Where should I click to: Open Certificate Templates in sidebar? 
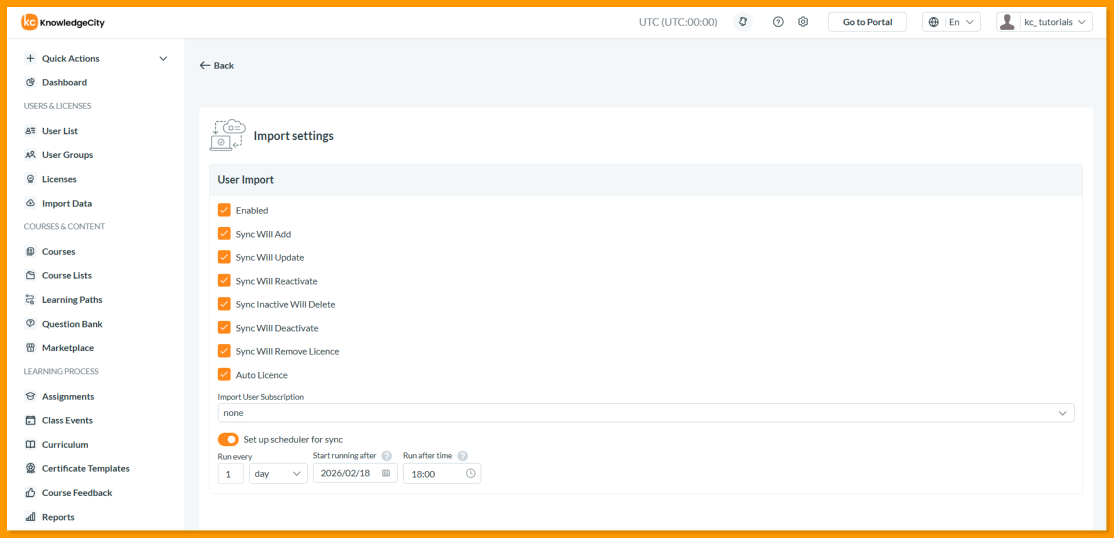tap(85, 468)
